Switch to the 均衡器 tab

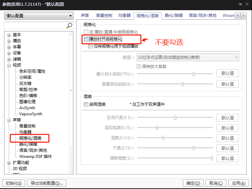pyautogui.click(x=124, y=16)
